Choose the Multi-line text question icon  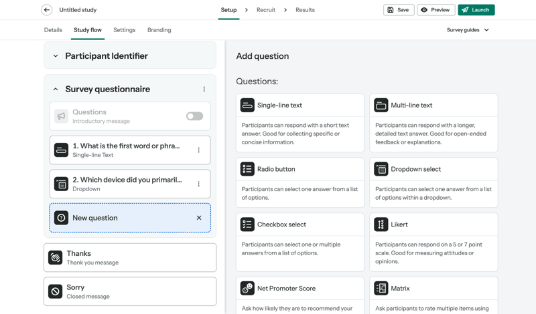tap(381, 106)
